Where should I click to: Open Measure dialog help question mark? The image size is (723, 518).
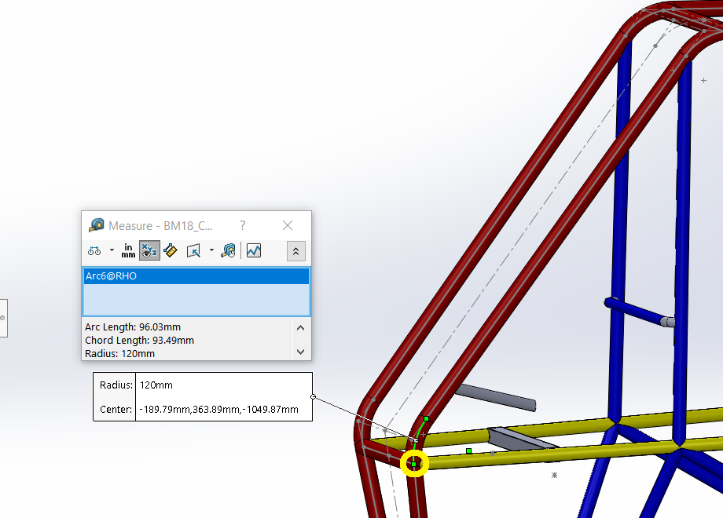click(243, 225)
